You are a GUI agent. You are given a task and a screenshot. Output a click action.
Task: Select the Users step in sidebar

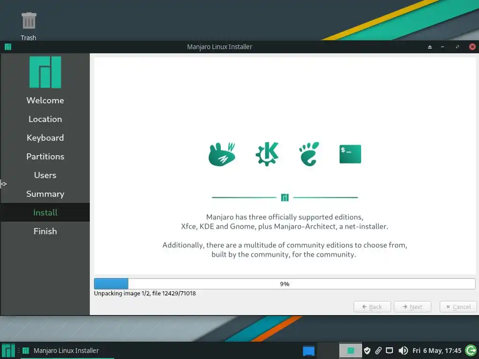tap(45, 175)
